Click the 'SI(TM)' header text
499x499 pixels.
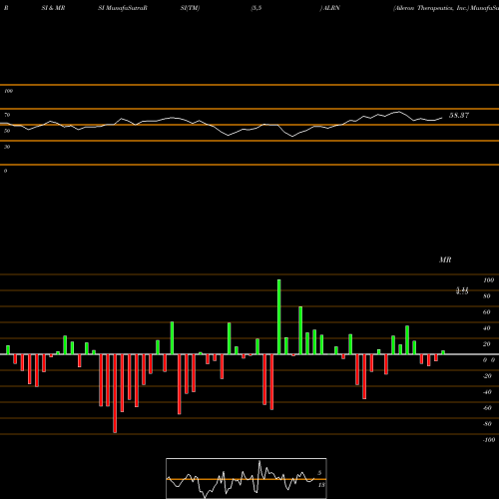190,8
